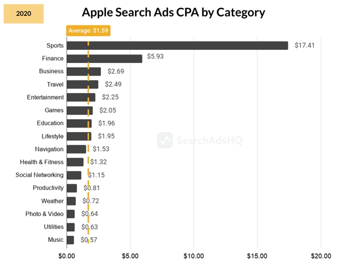Viewport: 351px width, 266px height.
Task: Select the Finance bar
Action: (x=104, y=58)
